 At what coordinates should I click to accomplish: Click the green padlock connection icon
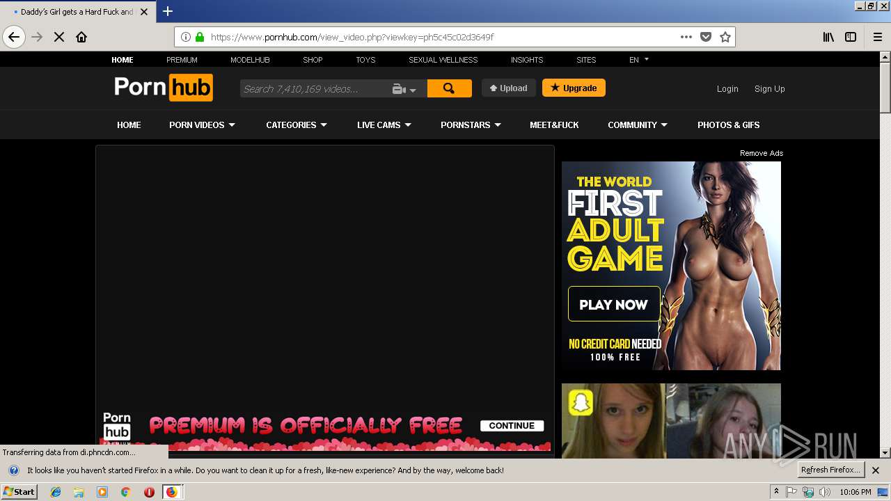coord(200,37)
